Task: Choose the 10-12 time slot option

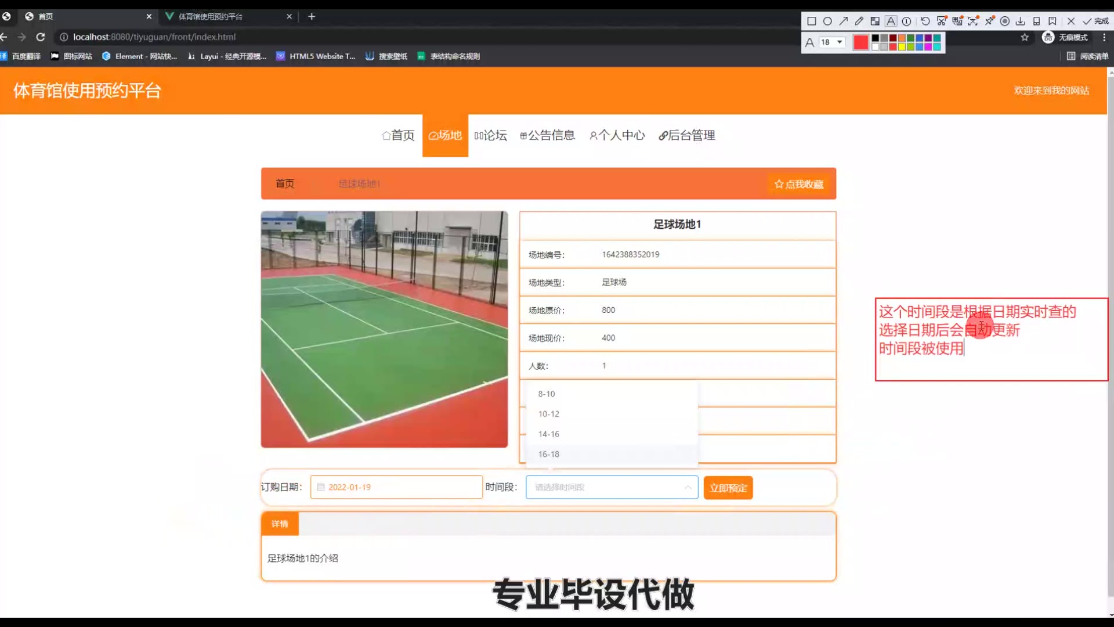Action: (x=549, y=414)
